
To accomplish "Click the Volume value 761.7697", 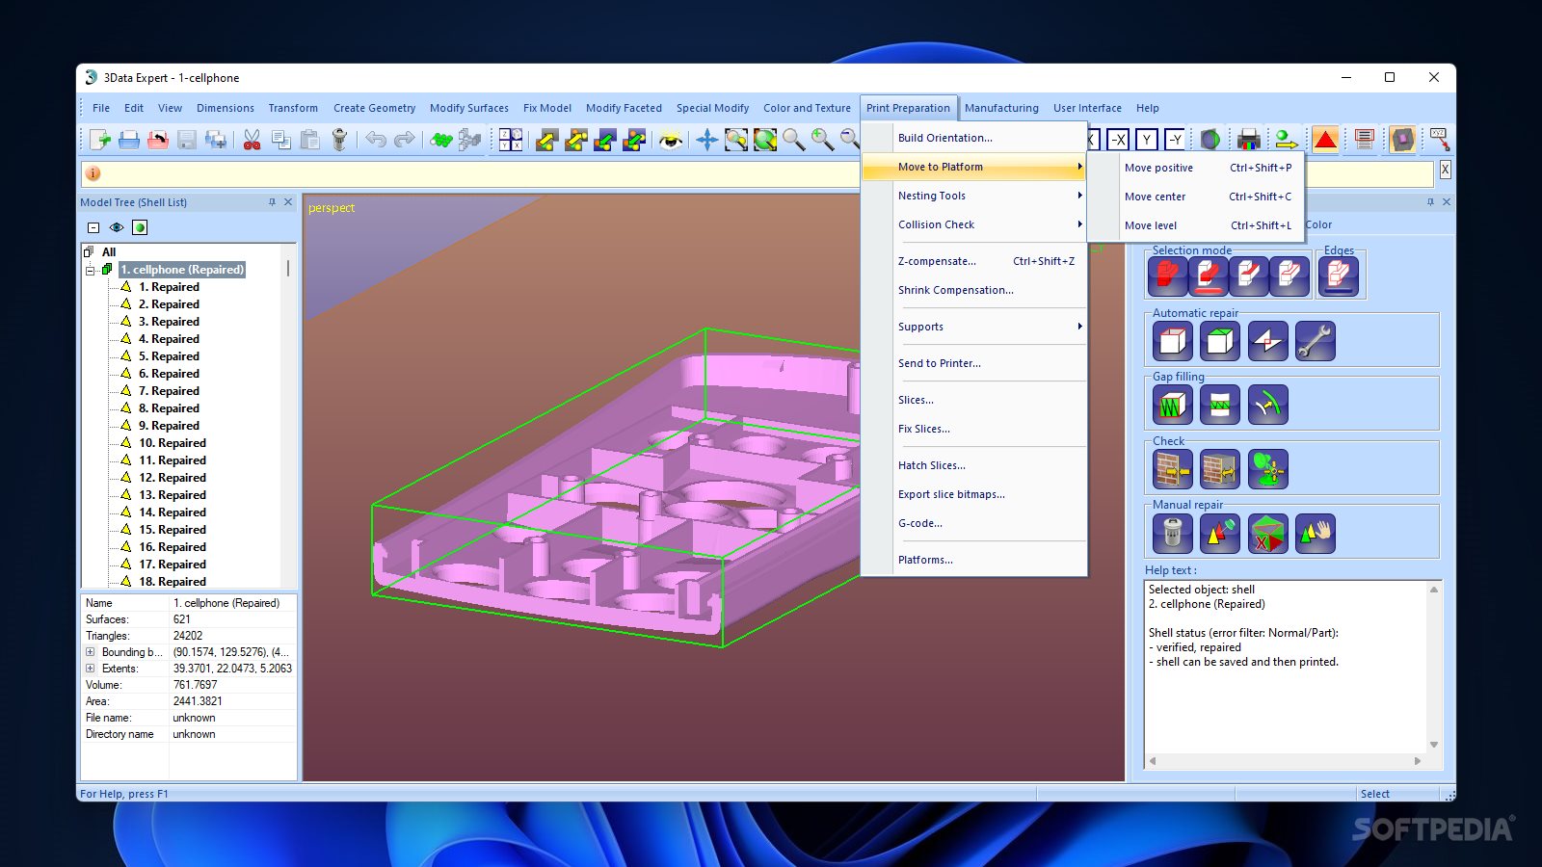I will pyautogui.click(x=196, y=685).
